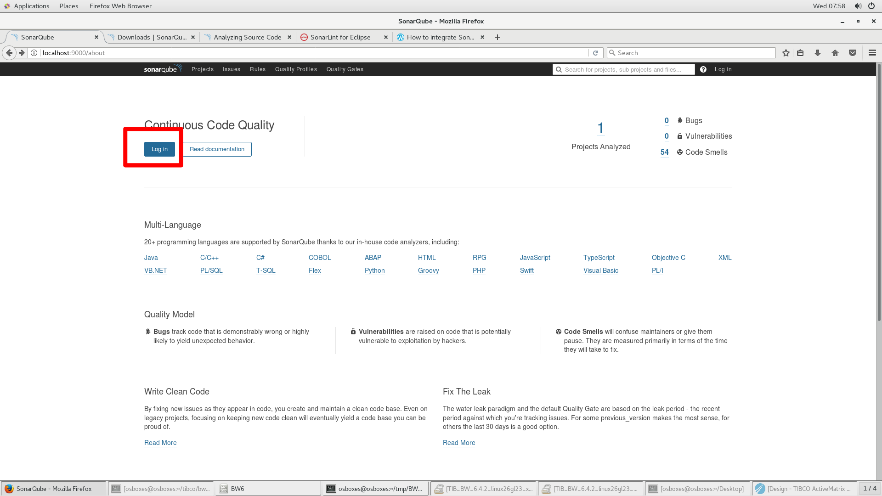Open the downloads arrow icon
Image resolution: width=882 pixels, height=496 pixels.
818,53
